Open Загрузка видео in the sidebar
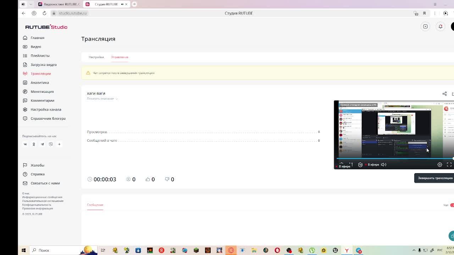Viewport: 454px width, 255px height. tap(44, 65)
